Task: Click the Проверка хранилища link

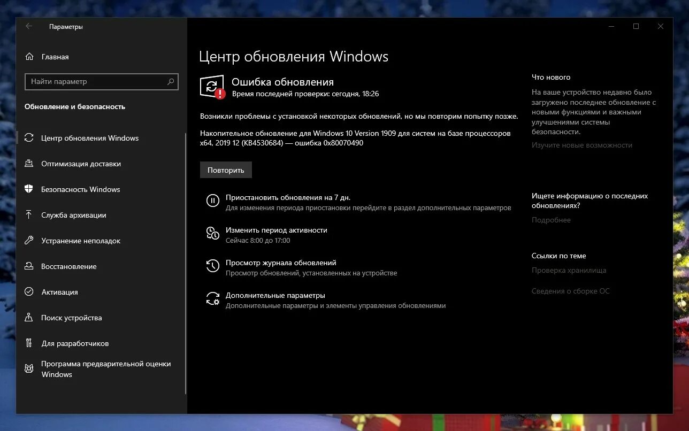Action: tap(569, 270)
